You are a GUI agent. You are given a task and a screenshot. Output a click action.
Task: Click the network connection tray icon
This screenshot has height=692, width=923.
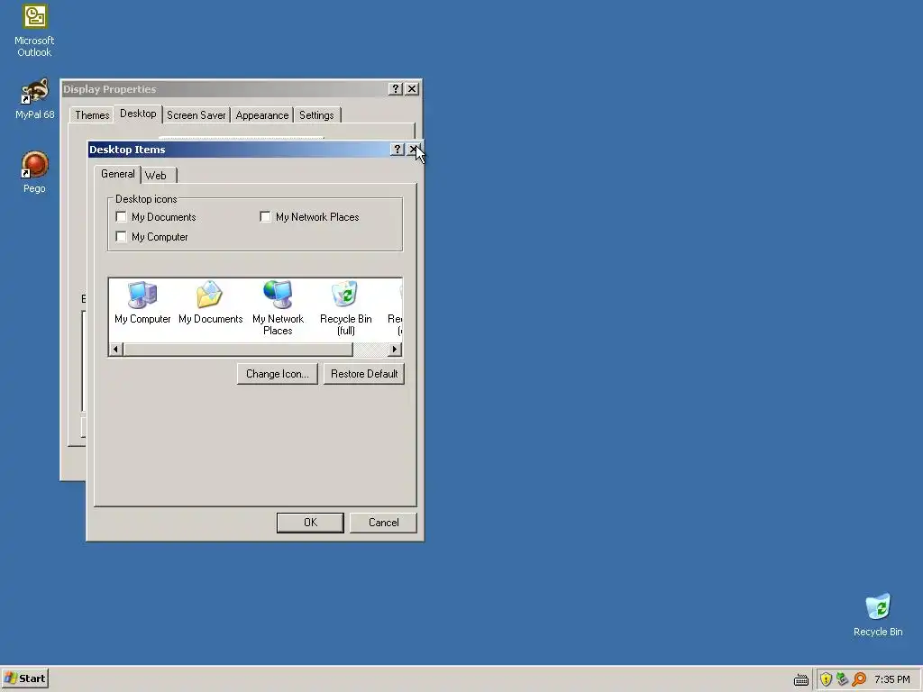click(x=843, y=679)
